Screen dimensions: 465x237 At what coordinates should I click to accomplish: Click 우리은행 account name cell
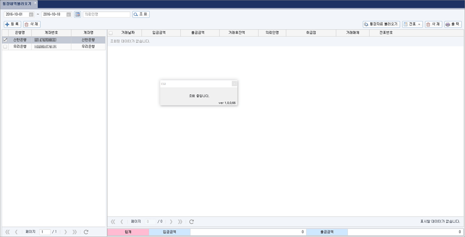tap(88, 47)
